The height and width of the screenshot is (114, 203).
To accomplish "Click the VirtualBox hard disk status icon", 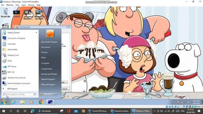I will click(167, 106).
